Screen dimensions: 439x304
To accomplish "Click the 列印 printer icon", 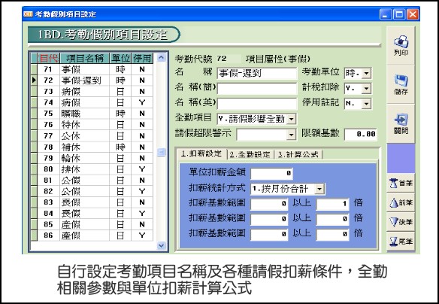I will click(x=401, y=41).
